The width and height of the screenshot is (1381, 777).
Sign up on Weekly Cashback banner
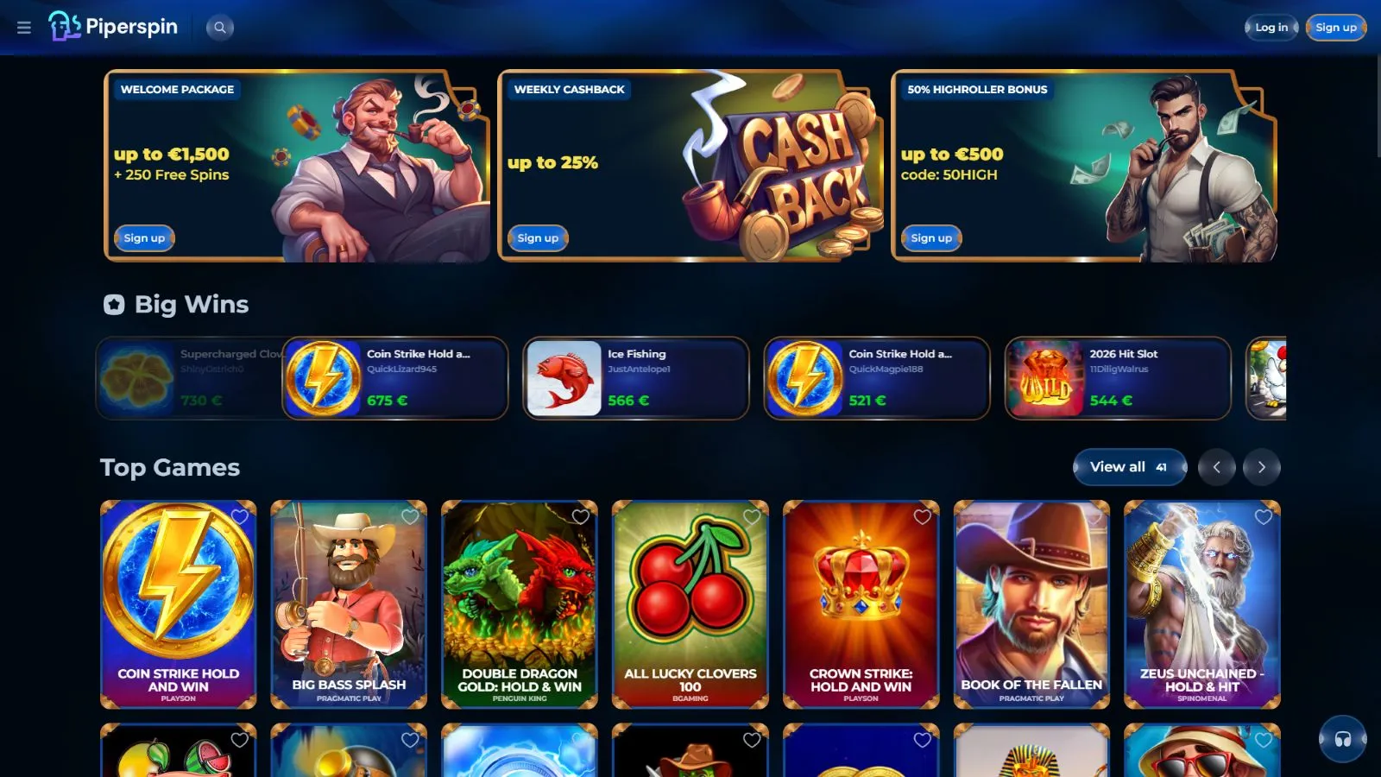(538, 238)
